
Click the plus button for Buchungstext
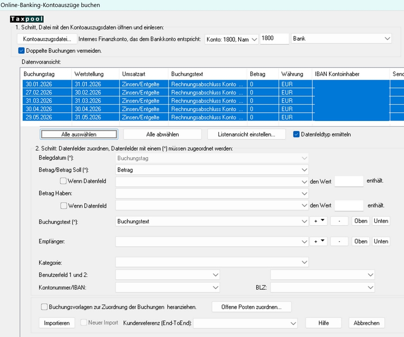point(318,221)
